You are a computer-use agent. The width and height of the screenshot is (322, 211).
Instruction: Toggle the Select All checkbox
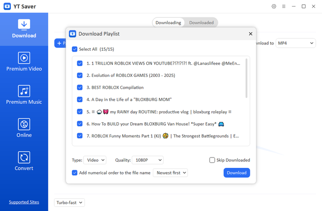pos(75,49)
